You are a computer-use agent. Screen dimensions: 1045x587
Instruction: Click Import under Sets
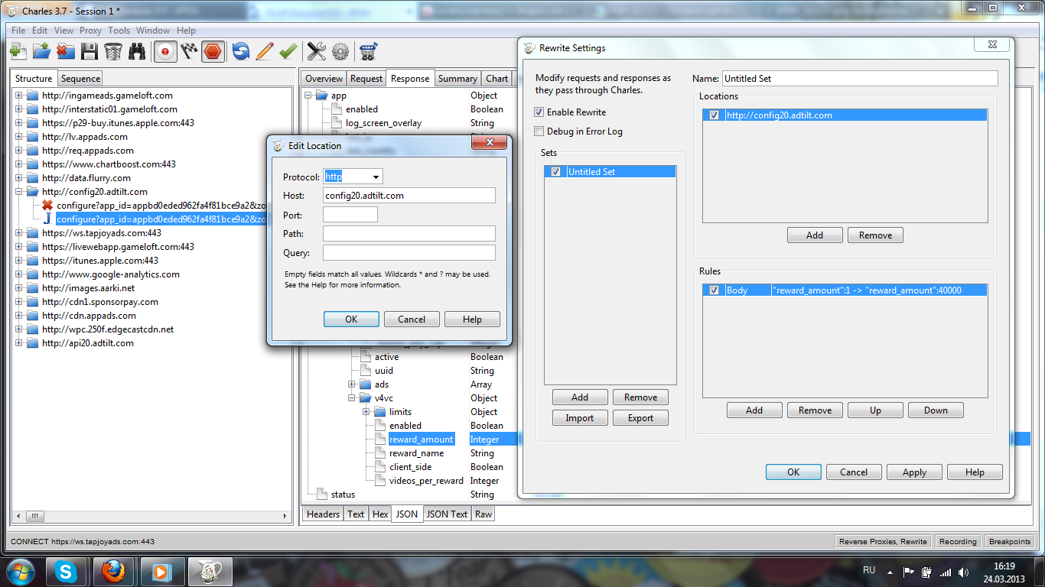pyautogui.click(x=579, y=418)
